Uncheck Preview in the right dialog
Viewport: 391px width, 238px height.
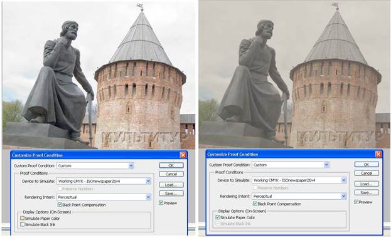click(x=356, y=202)
